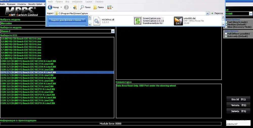
Task: Toggle the Папки folders pane
Action: 98,7
